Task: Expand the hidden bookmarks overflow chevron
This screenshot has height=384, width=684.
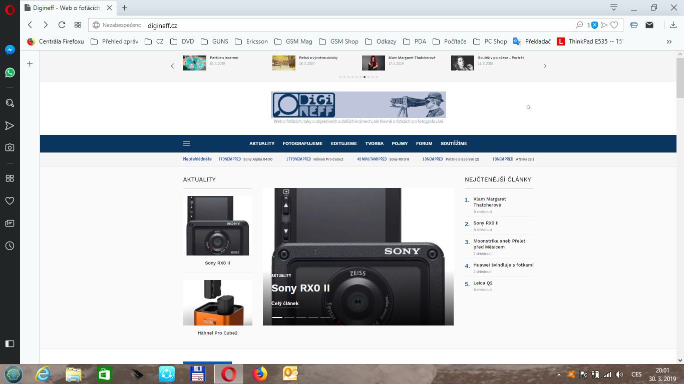Action: click(x=669, y=41)
